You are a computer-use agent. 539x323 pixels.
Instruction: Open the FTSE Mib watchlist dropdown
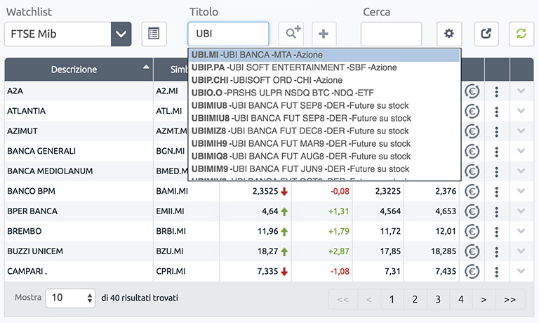pyautogui.click(x=121, y=34)
